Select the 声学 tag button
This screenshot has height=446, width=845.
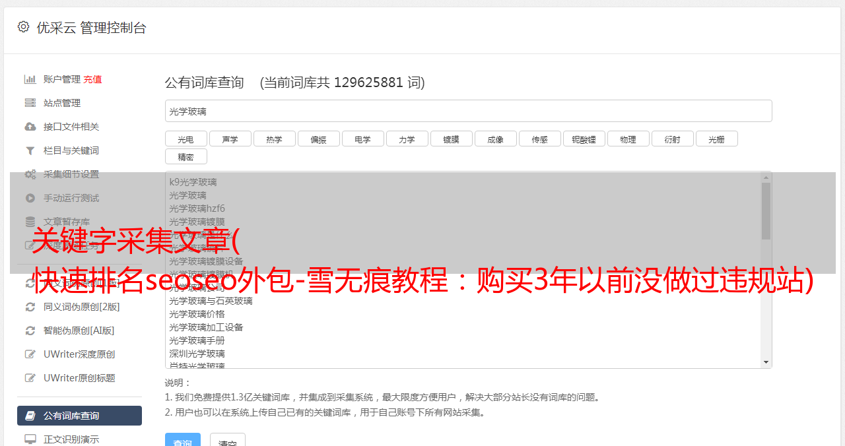(x=230, y=139)
